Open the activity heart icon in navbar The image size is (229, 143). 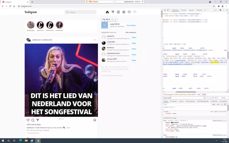[129, 12]
